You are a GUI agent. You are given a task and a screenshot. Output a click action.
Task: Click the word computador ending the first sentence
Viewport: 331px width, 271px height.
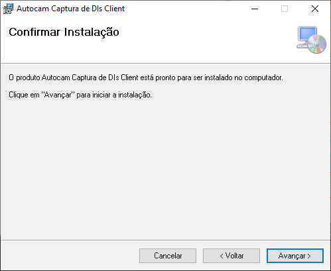263,78
